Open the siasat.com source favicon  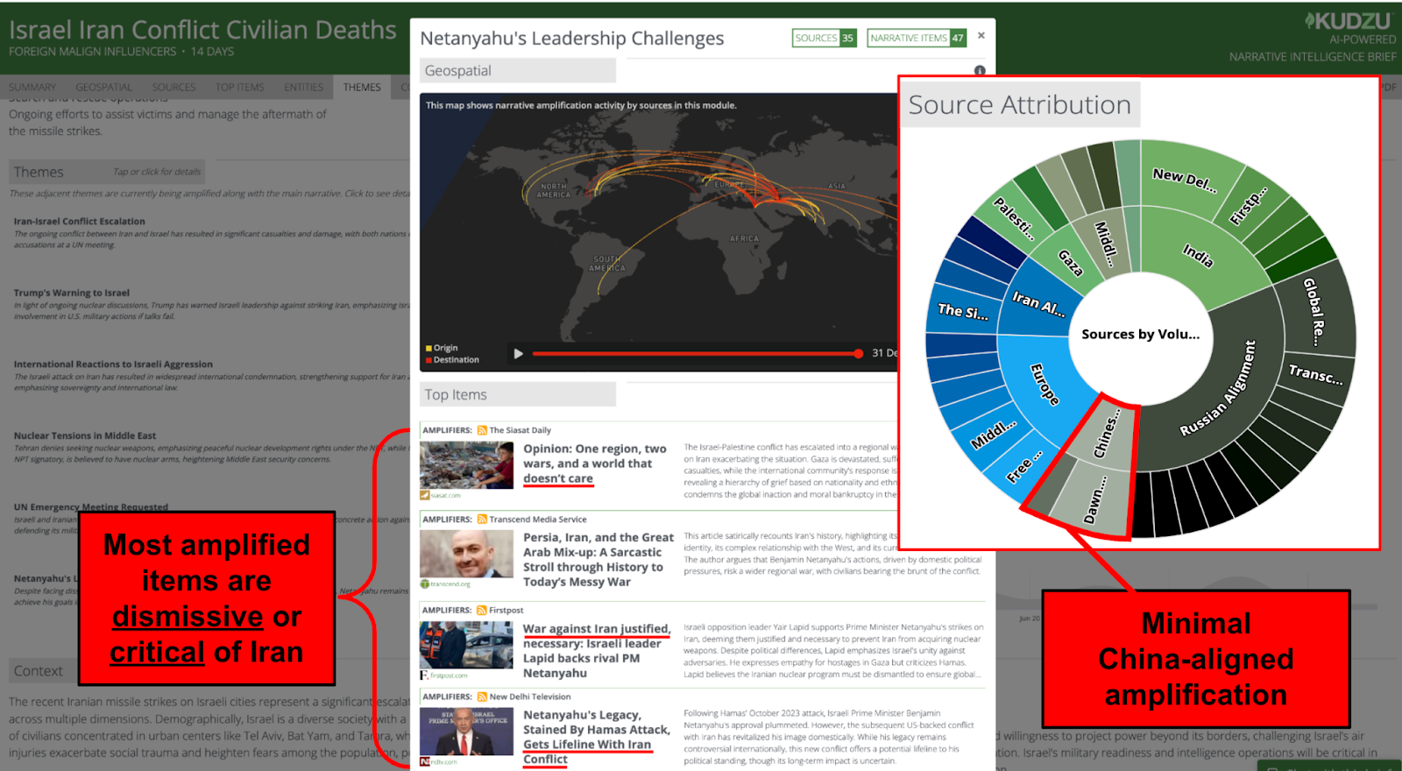(425, 495)
